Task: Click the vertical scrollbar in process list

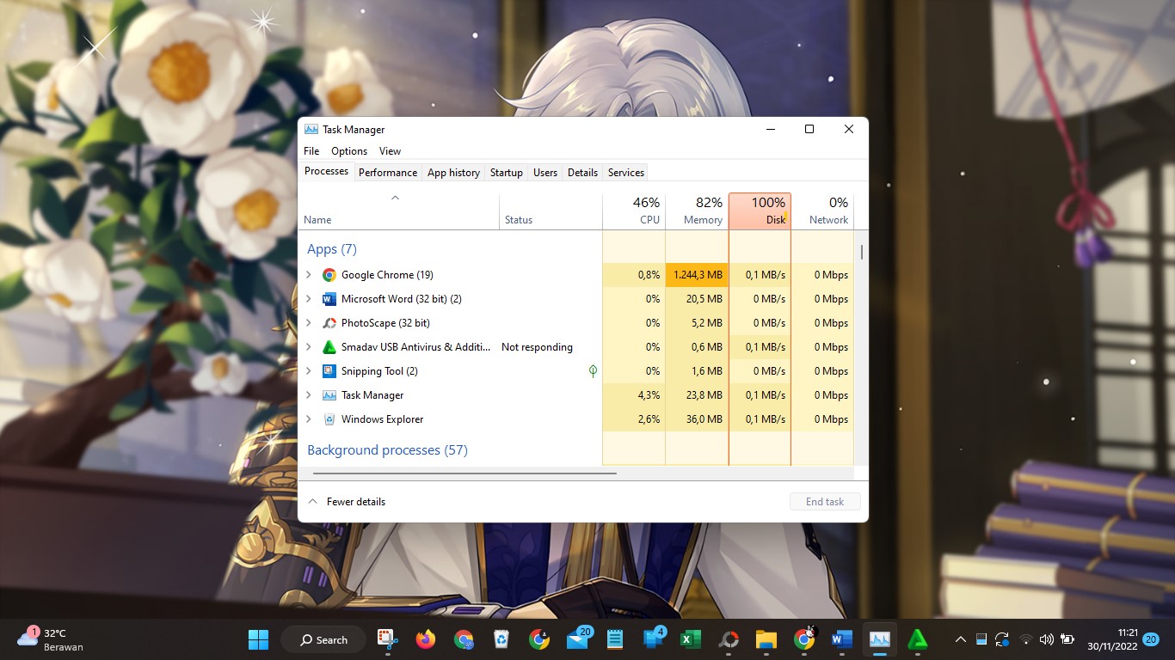Action: pos(861,253)
